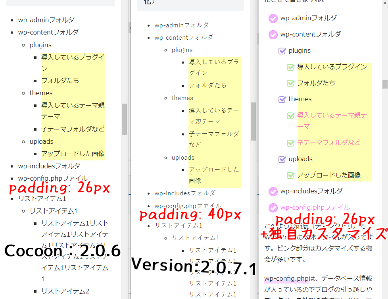Image resolution: width=388 pixels, height=299 pixels.
Task: Select wp-includesフォルダ in the Cocoon 2.0.6 panel
Action: (49, 166)
